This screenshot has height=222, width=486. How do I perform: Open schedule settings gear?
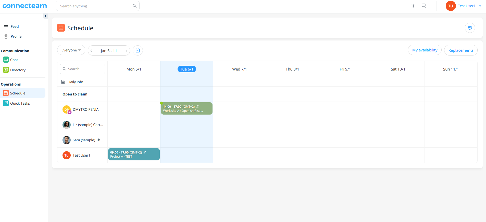pyautogui.click(x=470, y=28)
